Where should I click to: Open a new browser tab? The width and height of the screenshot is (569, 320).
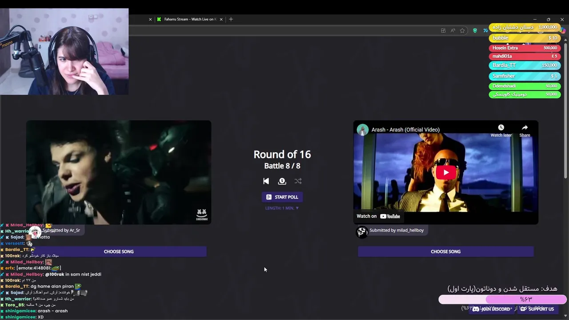[231, 19]
